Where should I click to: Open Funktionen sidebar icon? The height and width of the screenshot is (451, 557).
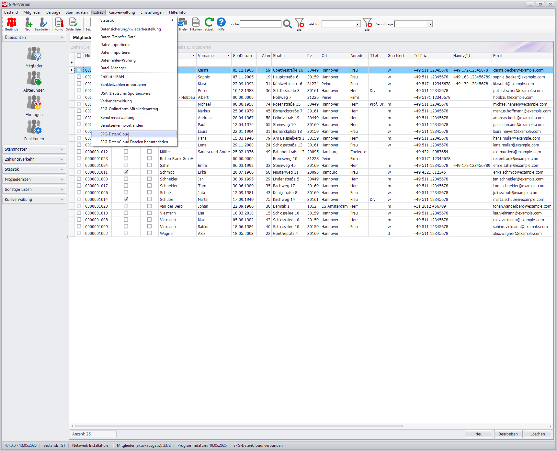(34, 130)
